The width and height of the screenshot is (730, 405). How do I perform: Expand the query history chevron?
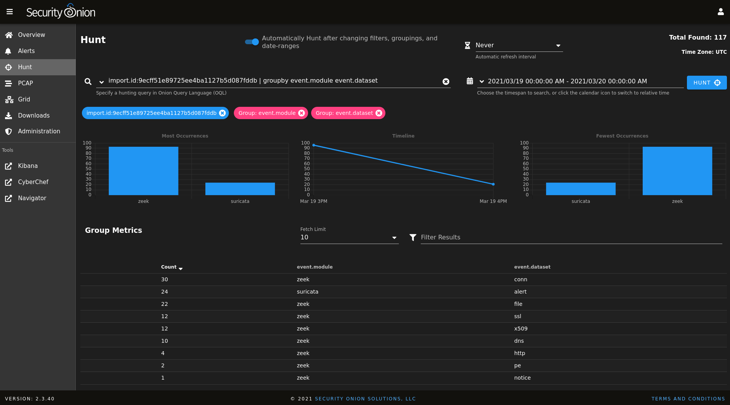coord(101,81)
